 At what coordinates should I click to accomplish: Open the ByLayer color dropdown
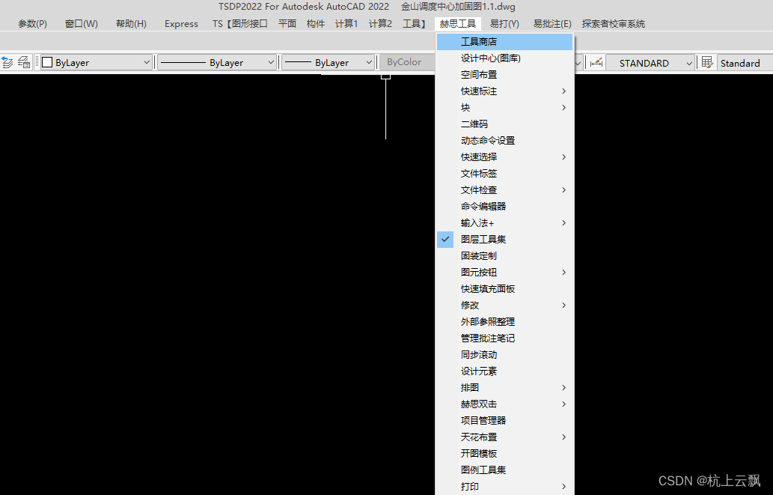[96, 63]
